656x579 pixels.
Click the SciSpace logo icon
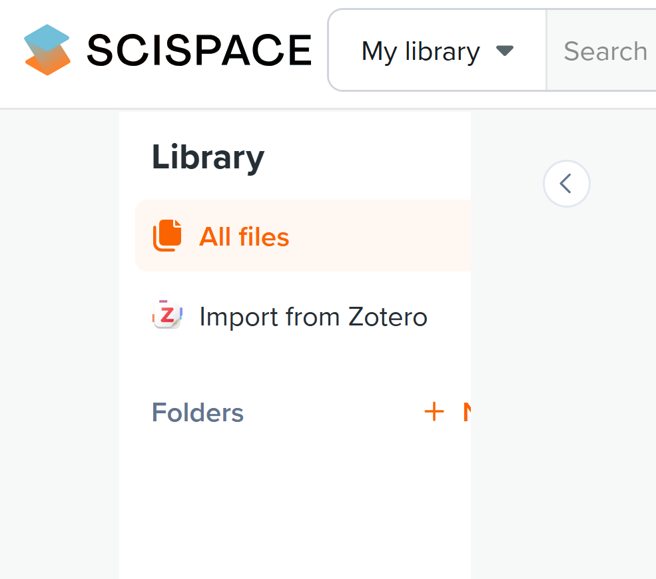tap(47, 50)
